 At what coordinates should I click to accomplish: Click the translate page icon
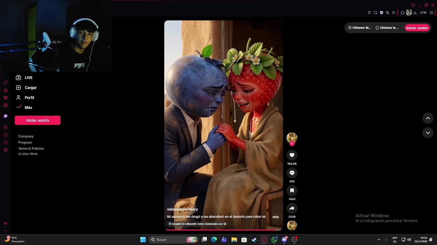(x=387, y=13)
